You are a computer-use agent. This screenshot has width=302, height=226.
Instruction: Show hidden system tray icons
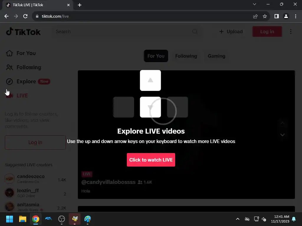(x=238, y=219)
